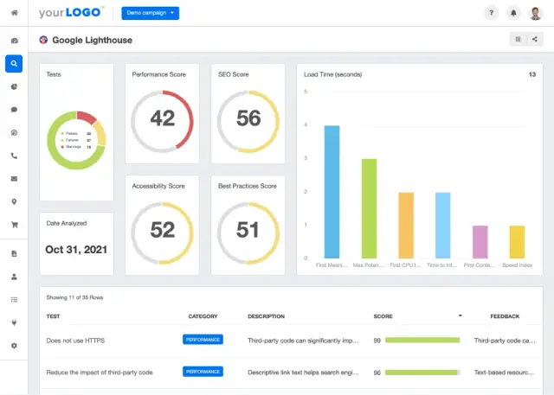Image resolution: width=554 pixels, height=395 pixels.
Task: Toggle the columns layout icon button
Action: (x=518, y=39)
